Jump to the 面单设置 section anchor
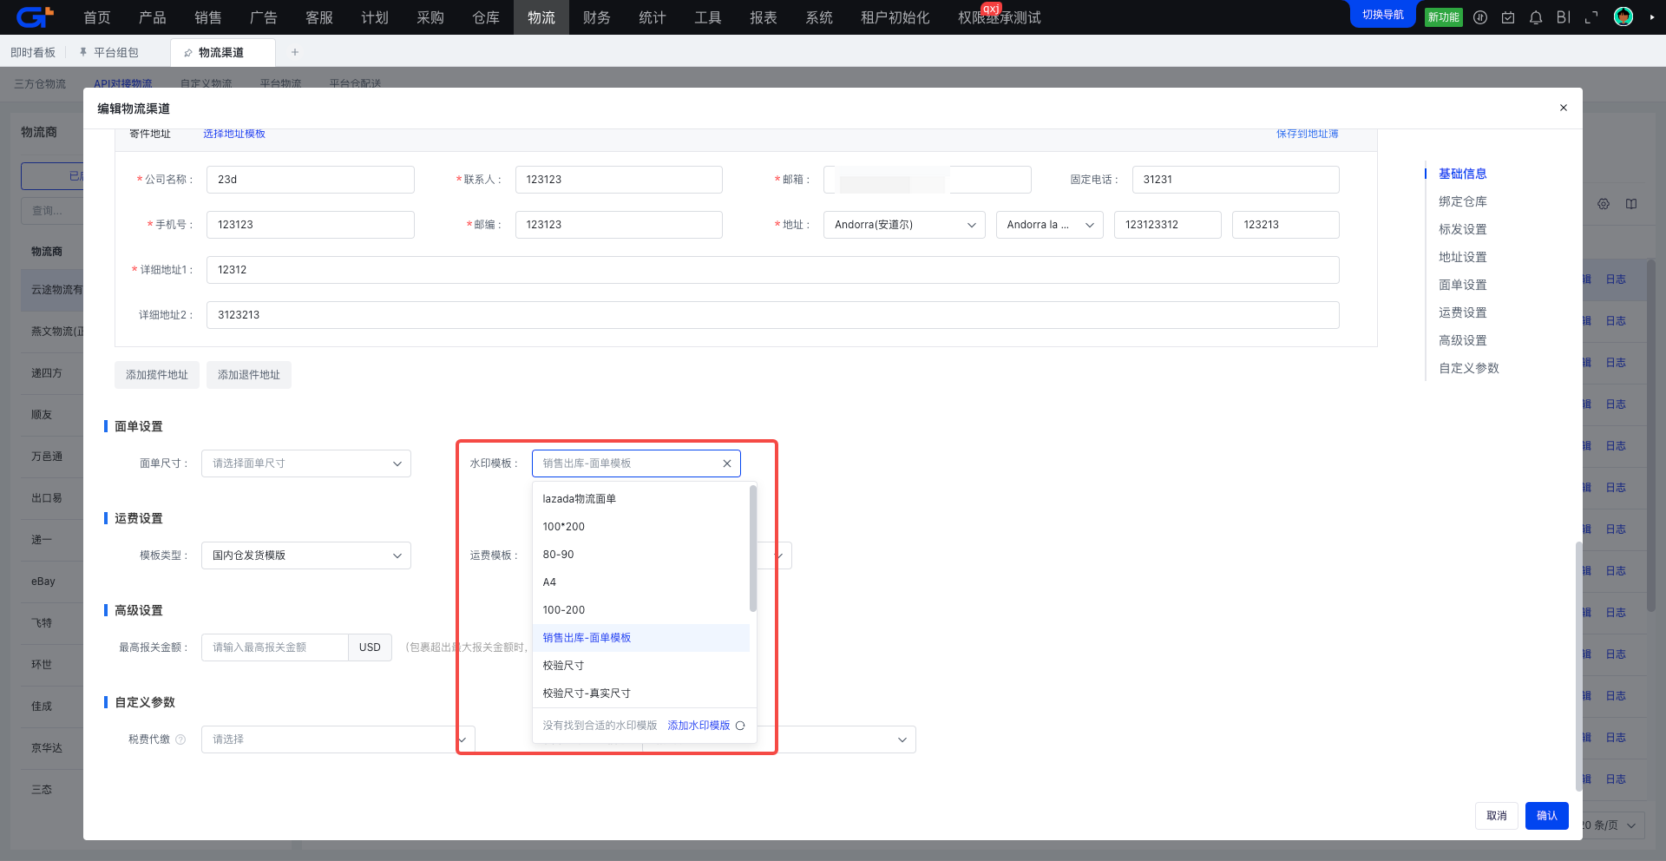The height and width of the screenshot is (861, 1666). [1463, 285]
